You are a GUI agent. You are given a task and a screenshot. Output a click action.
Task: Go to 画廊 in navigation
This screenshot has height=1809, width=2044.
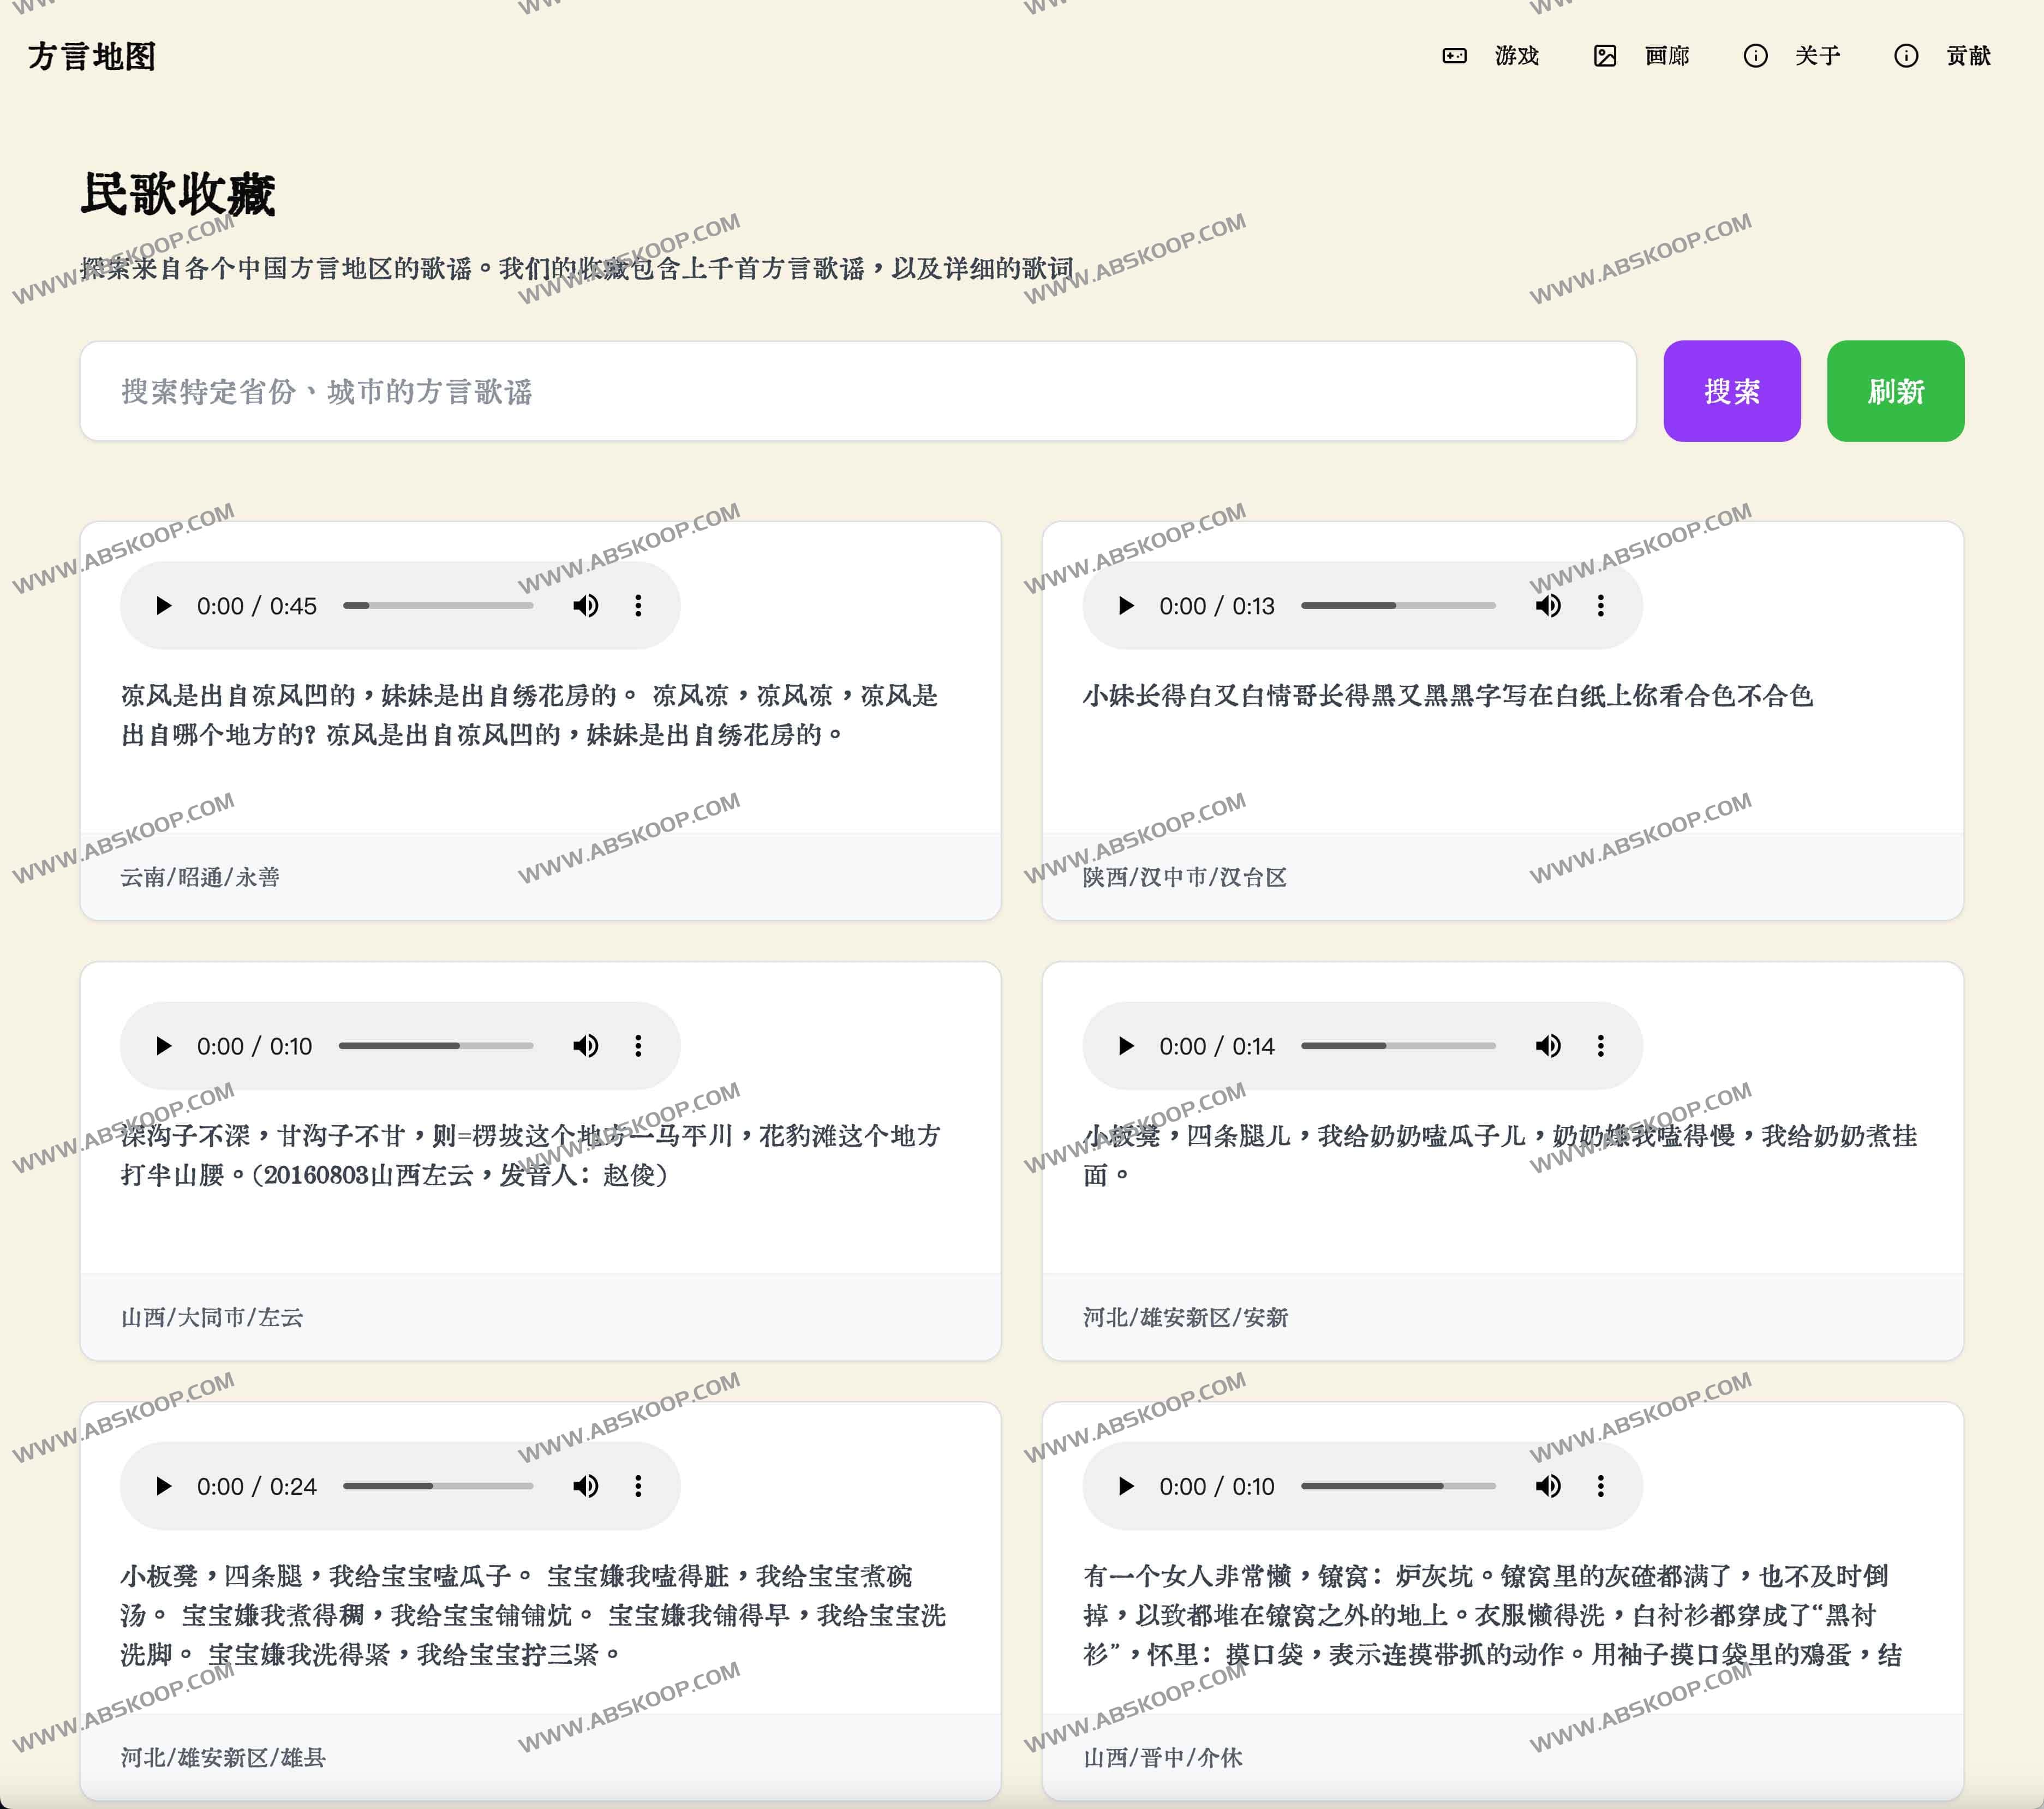(1666, 56)
